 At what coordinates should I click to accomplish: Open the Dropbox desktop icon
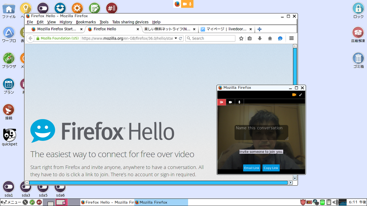[x=60, y=8]
